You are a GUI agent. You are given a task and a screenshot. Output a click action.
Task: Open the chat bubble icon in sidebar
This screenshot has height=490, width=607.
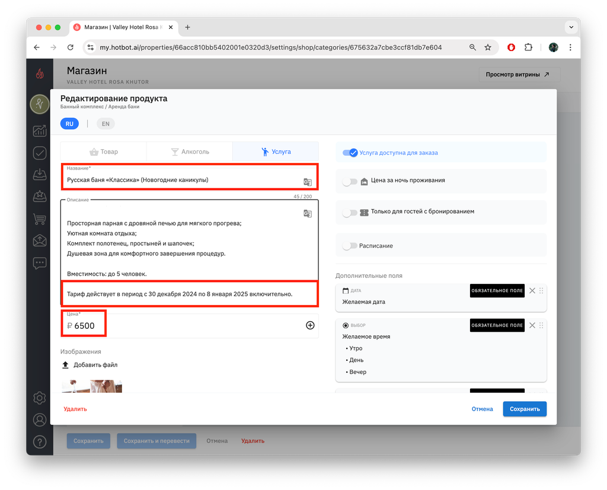40,263
